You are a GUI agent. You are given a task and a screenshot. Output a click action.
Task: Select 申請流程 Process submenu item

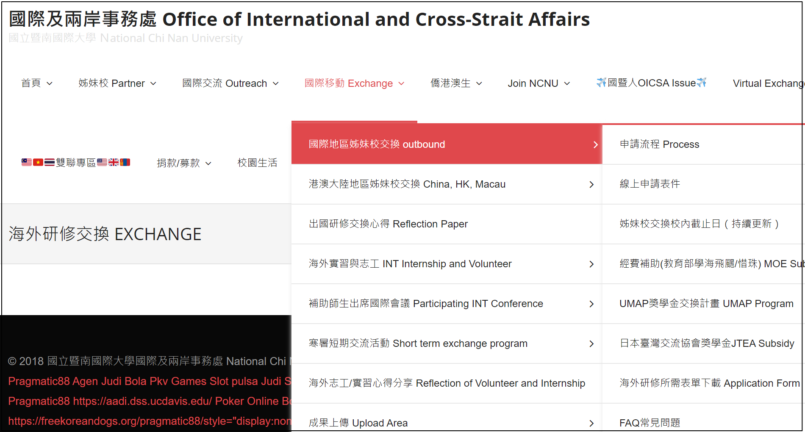click(x=659, y=144)
